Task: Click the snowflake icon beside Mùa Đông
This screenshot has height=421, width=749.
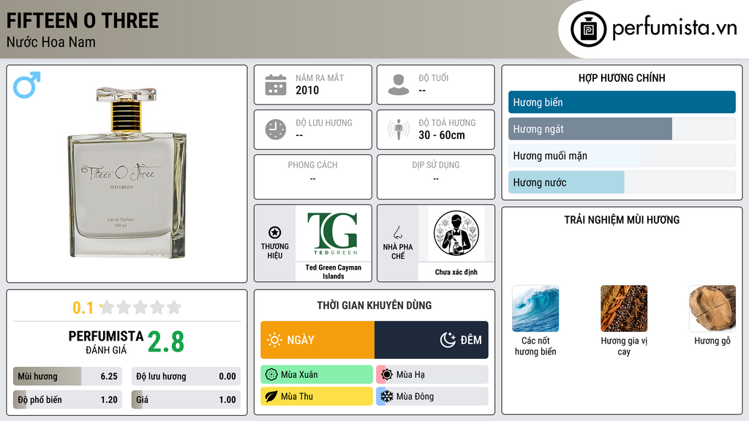Action: click(x=387, y=396)
